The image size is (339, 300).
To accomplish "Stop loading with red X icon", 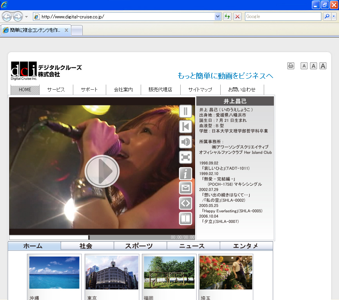I will [237, 16].
